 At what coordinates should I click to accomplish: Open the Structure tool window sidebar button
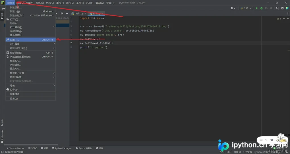pyautogui.click(x=2, y=123)
